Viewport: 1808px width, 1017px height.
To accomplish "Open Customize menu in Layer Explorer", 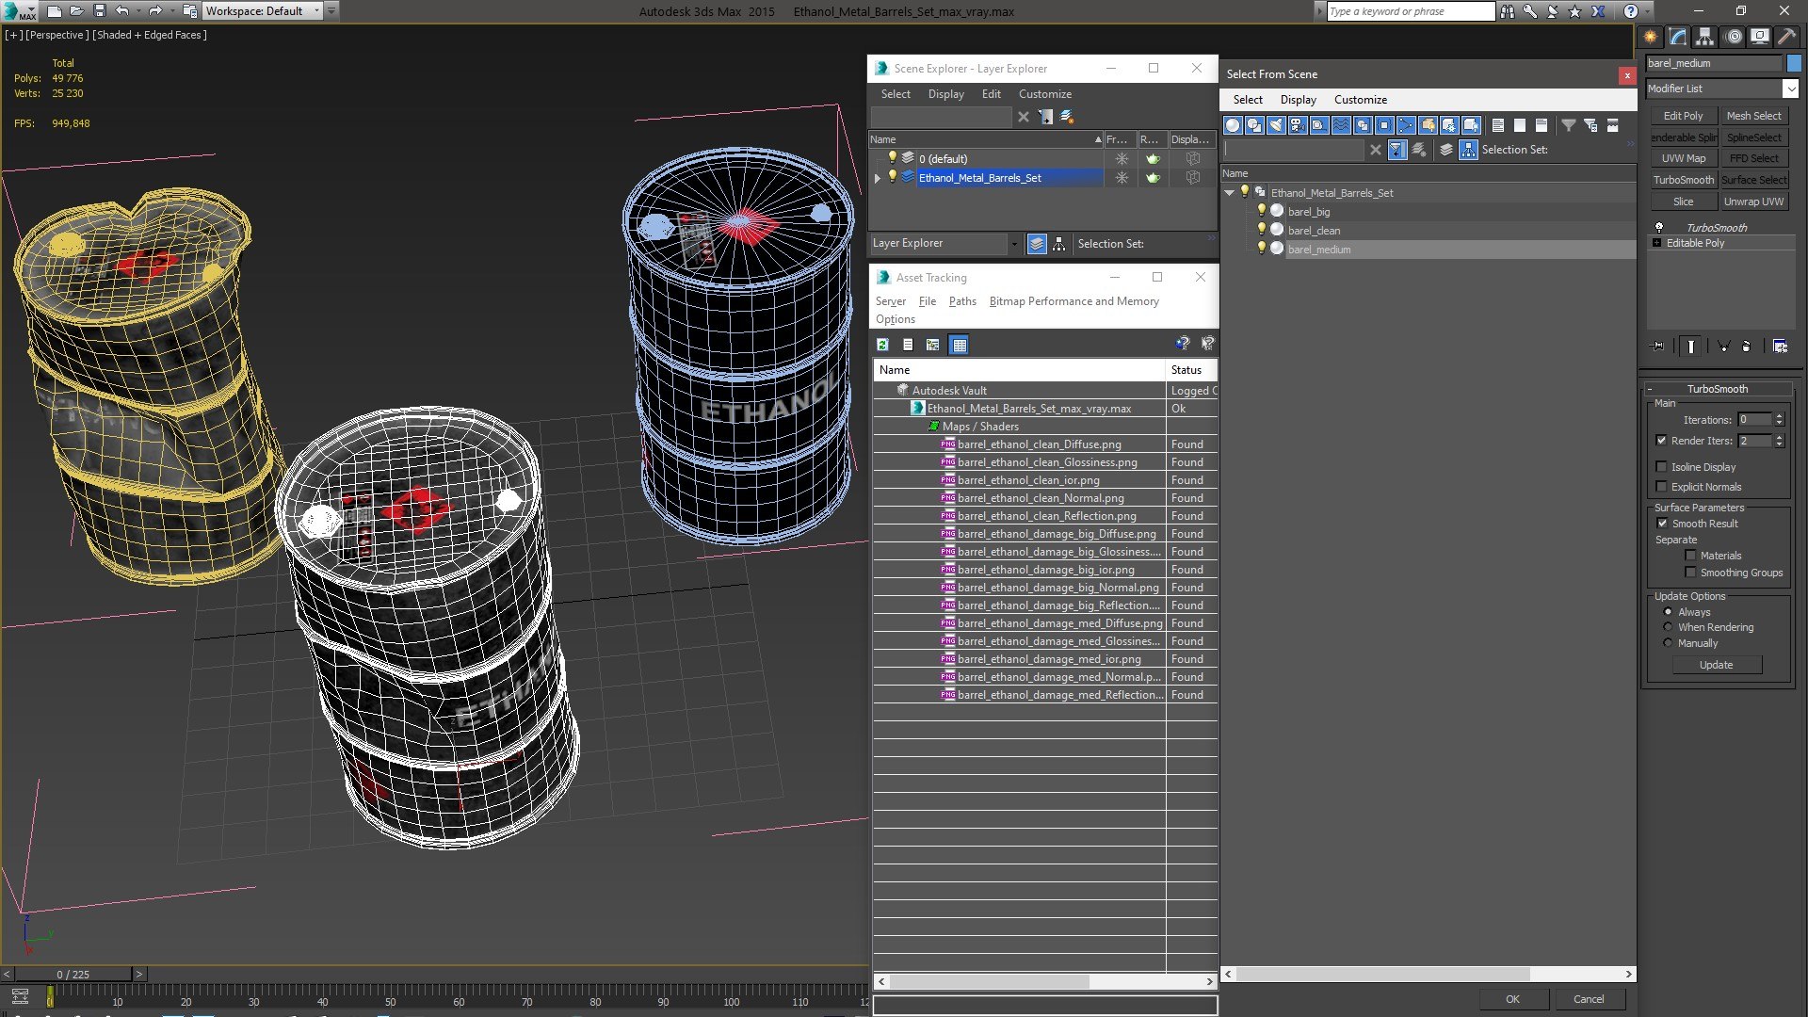I will [1045, 94].
